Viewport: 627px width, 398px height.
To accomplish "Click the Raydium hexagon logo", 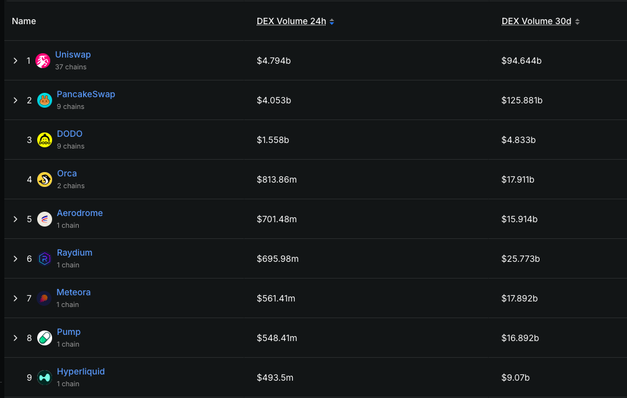I will 45,259.
